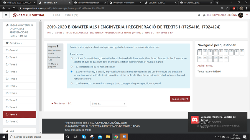
Task: Open the 'Salta a...' jump dropdown
Action: pyautogui.click(x=108, y=104)
